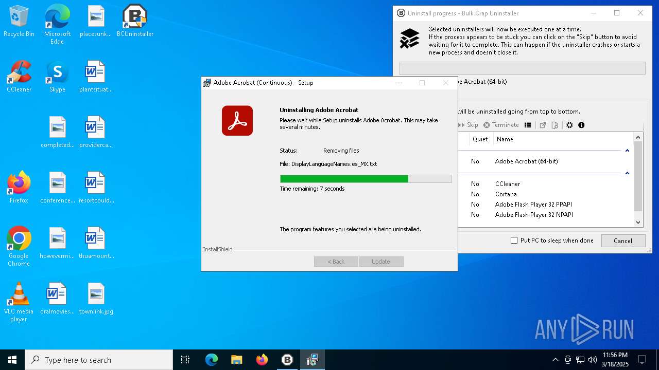Click Cancel in Bulk Crap Uninstaller window
659x370 pixels.
[622, 240]
